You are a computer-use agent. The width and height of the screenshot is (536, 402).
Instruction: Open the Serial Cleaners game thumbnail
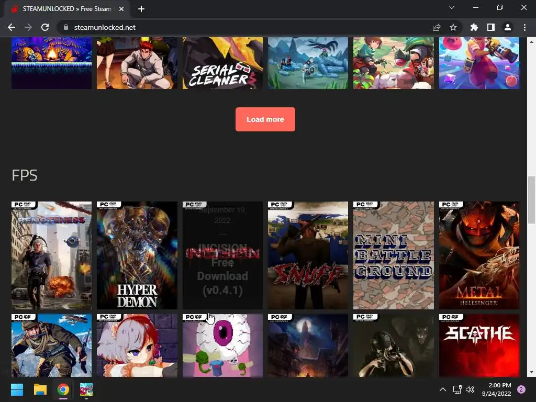222,63
